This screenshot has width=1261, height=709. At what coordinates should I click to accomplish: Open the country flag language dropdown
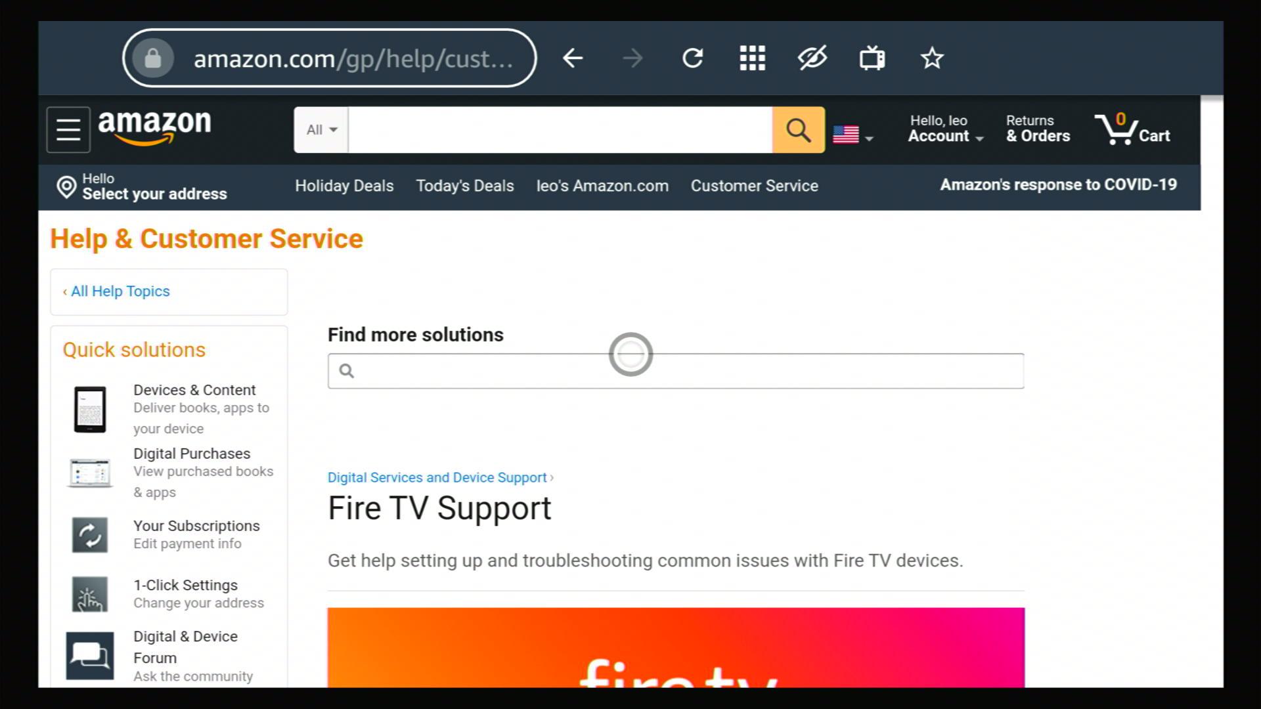pyautogui.click(x=852, y=135)
